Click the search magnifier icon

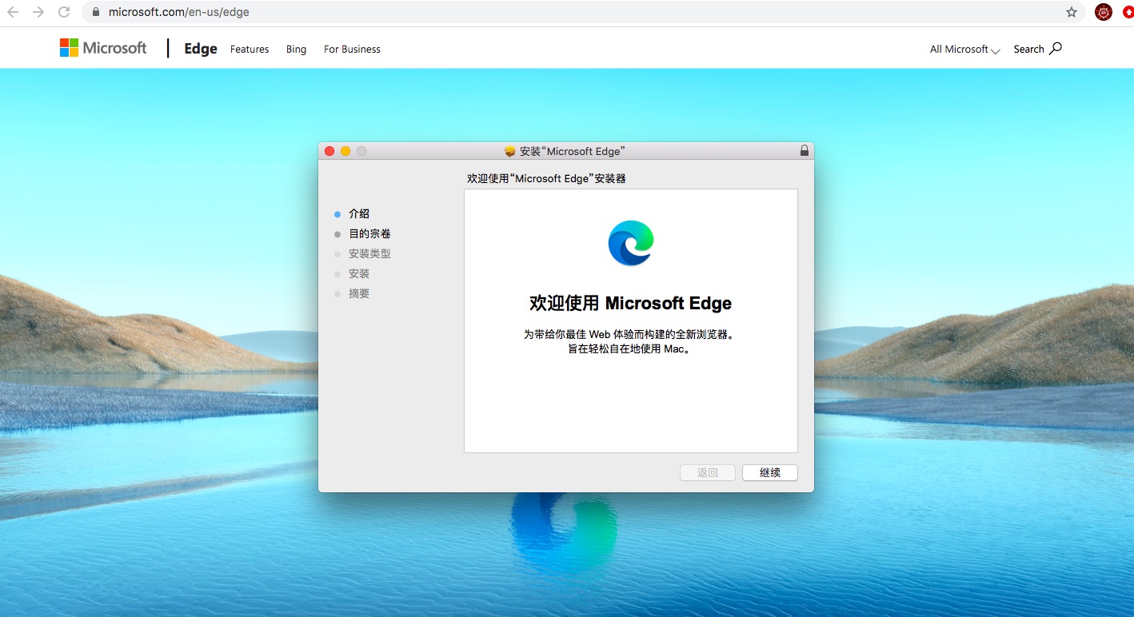pos(1056,48)
